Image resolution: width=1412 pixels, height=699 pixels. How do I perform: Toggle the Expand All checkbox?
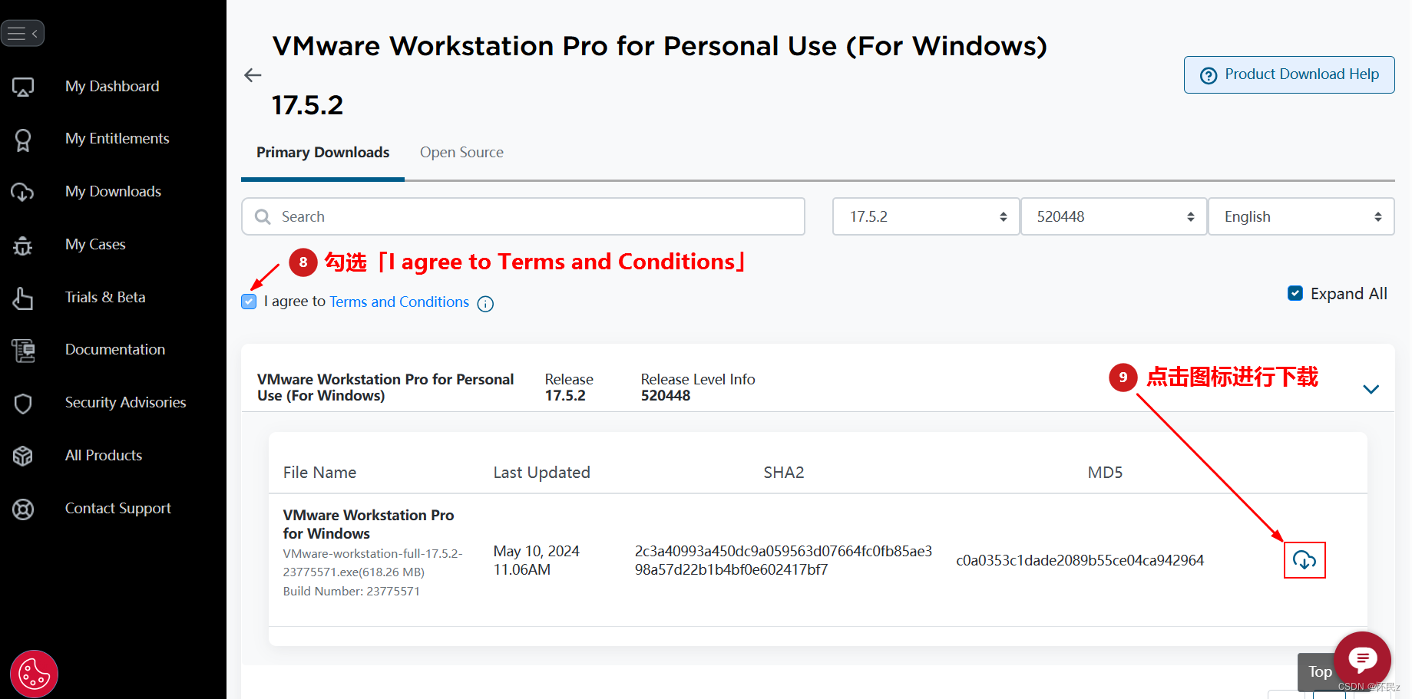tap(1295, 293)
